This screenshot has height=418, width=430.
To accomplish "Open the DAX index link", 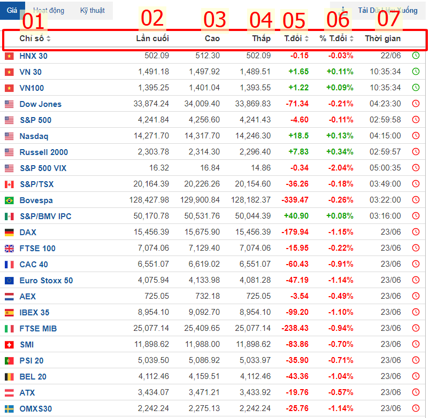I will point(28,233).
